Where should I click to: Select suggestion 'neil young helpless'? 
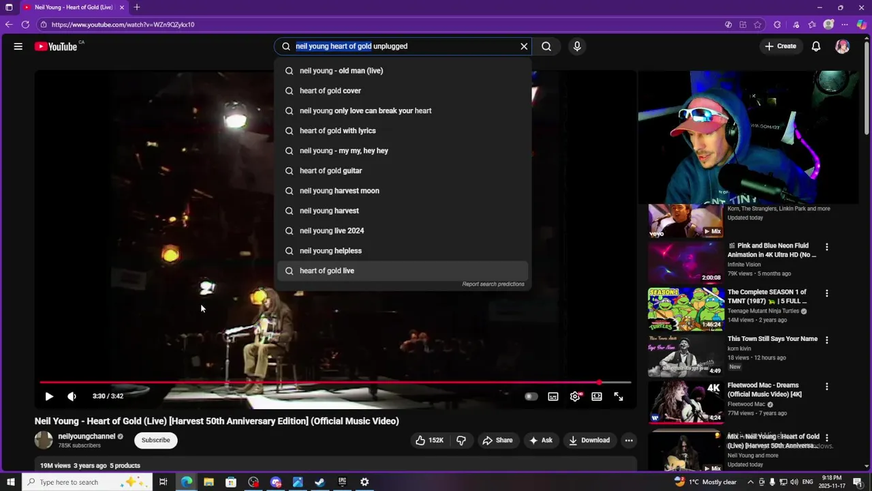(x=403, y=251)
